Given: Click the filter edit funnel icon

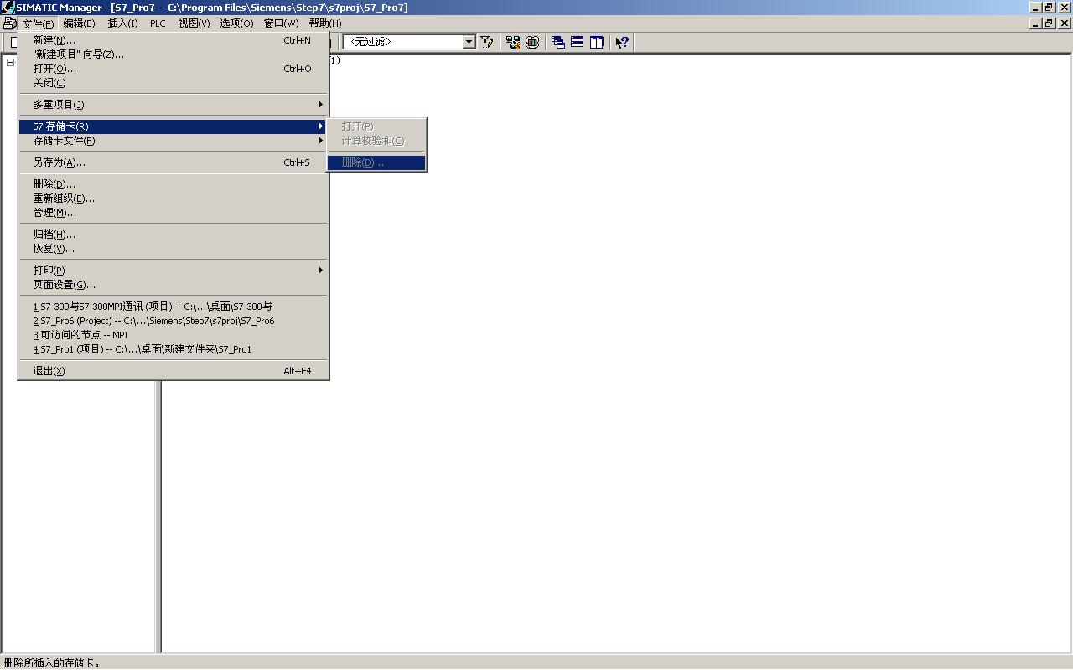Looking at the screenshot, I should (x=487, y=42).
